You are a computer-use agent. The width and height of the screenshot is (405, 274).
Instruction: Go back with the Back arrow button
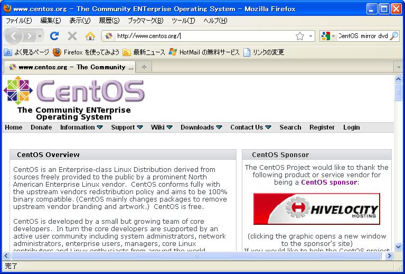[x=13, y=36]
